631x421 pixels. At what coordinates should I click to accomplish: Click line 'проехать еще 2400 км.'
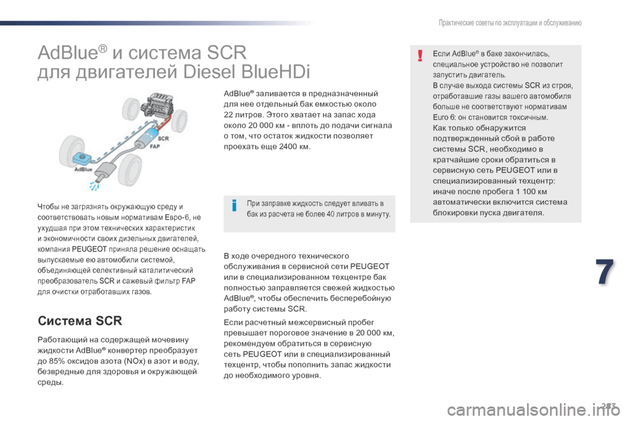click(268, 147)
